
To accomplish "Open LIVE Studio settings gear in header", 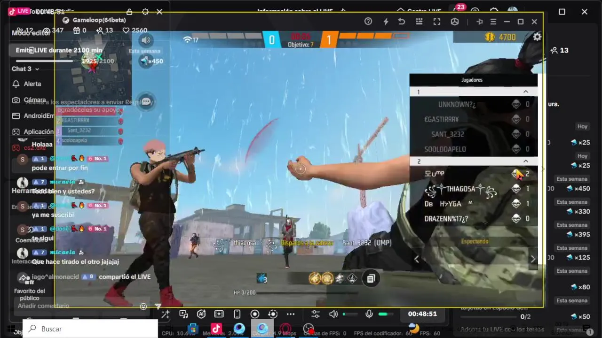I will pos(494,11).
